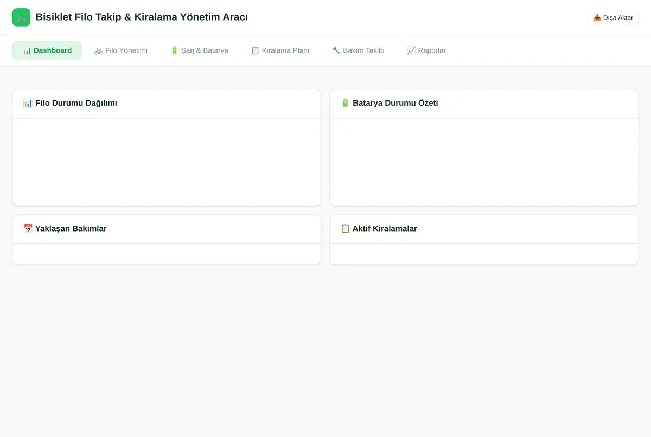Go to Kiralama Planı tab
This screenshot has height=437, width=651.
280,50
